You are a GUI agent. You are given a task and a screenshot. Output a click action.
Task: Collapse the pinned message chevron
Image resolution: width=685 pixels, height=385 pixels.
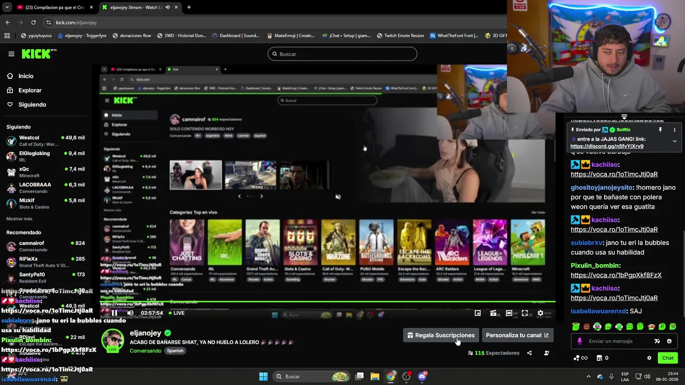coord(674,141)
